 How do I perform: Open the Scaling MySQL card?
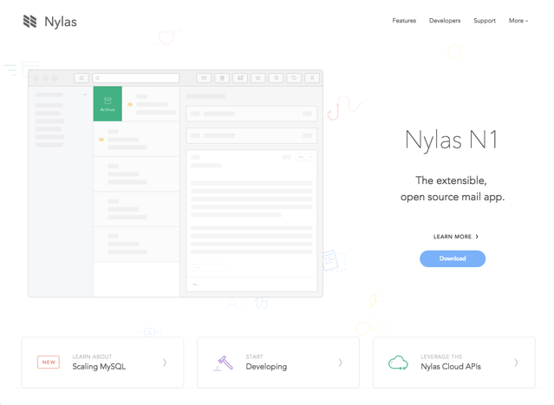point(102,363)
